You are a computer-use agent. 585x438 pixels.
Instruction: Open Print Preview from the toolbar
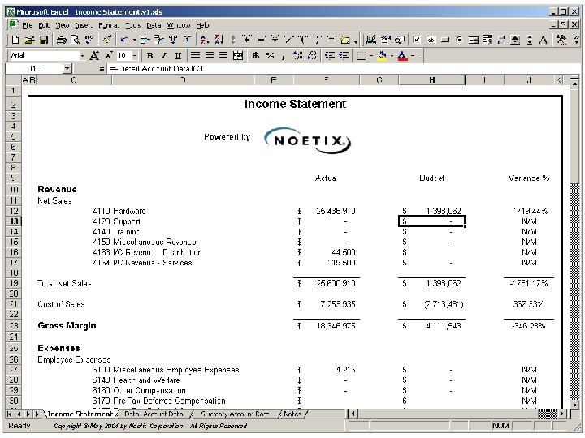pyautogui.click(x=76, y=40)
